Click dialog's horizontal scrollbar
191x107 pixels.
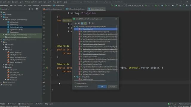tap(90, 81)
